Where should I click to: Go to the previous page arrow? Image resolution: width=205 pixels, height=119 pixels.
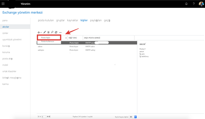click(41, 116)
